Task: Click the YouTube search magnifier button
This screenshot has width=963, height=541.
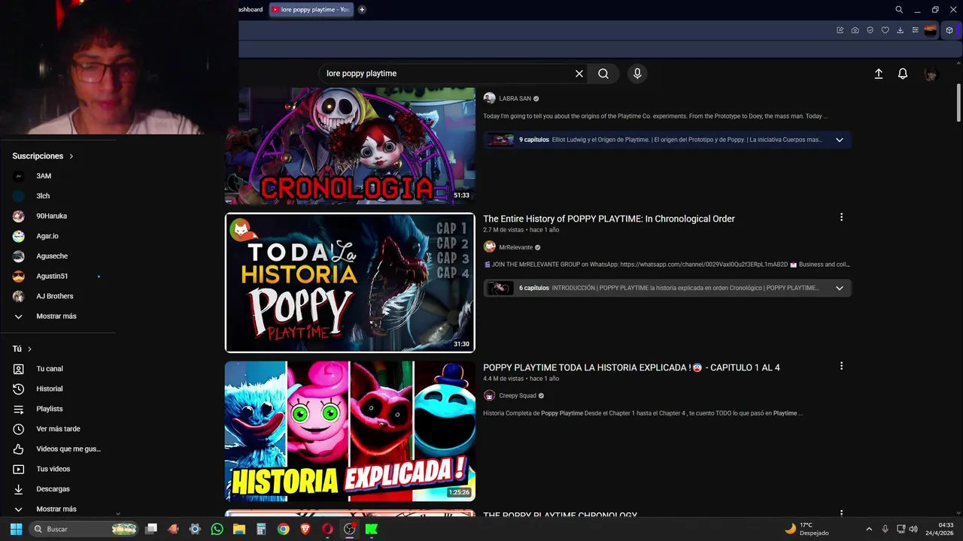Action: coord(603,74)
